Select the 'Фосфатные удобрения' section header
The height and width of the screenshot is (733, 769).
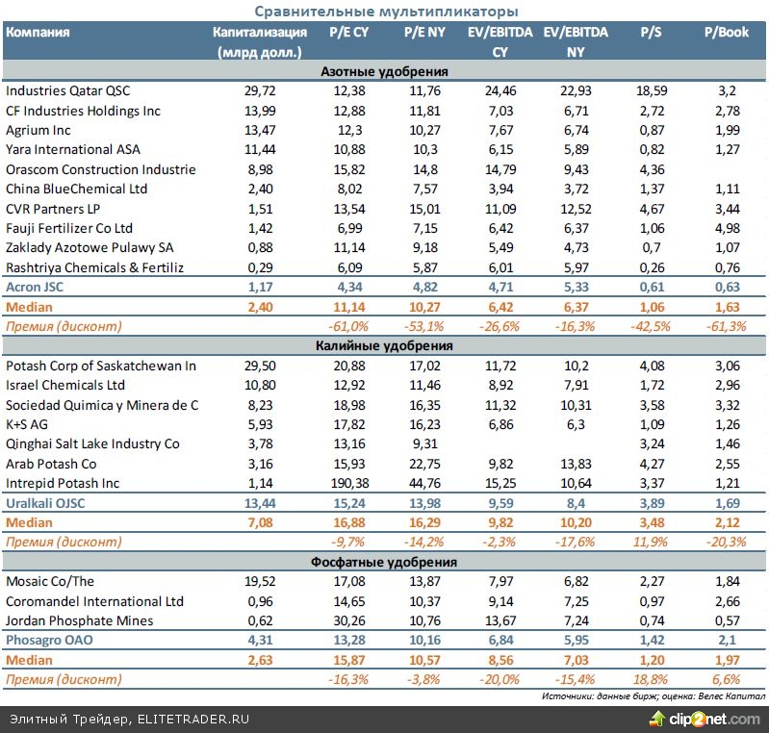pyautogui.click(x=384, y=561)
